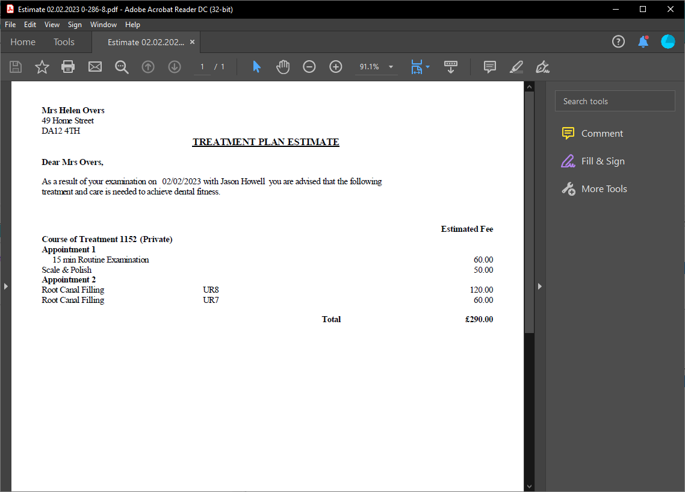
Task: Open the Print dialog
Action: (x=68, y=67)
